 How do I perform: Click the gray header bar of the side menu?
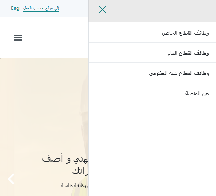coord(154,10)
